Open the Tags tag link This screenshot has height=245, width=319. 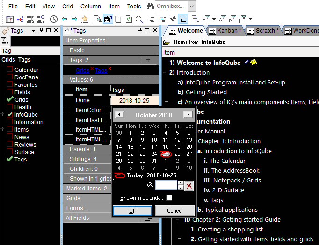(101, 70)
